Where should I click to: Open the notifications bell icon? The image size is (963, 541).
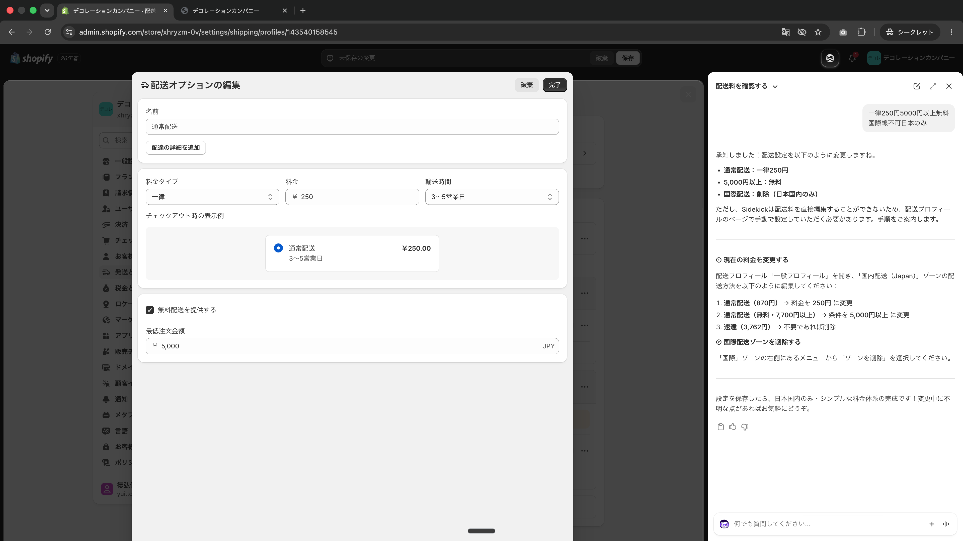coord(852,58)
